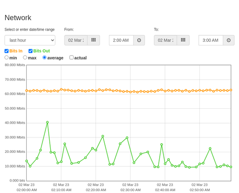
Task: Click the '02:10:00 AM' time axis label
Action: pos(61,190)
